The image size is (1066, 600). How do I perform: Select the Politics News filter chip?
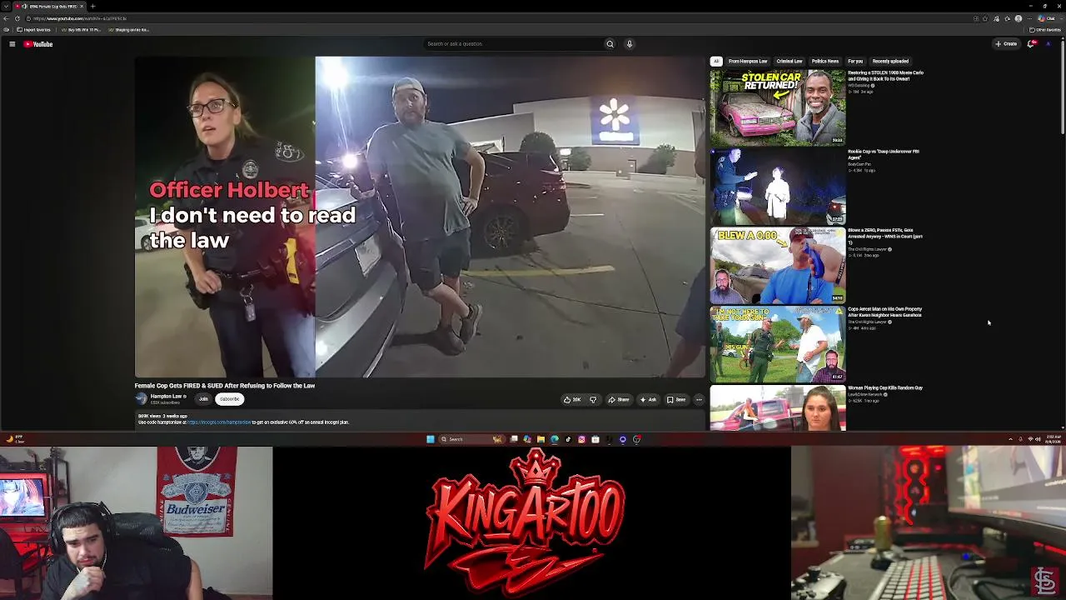pyautogui.click(x=825, y=61)
